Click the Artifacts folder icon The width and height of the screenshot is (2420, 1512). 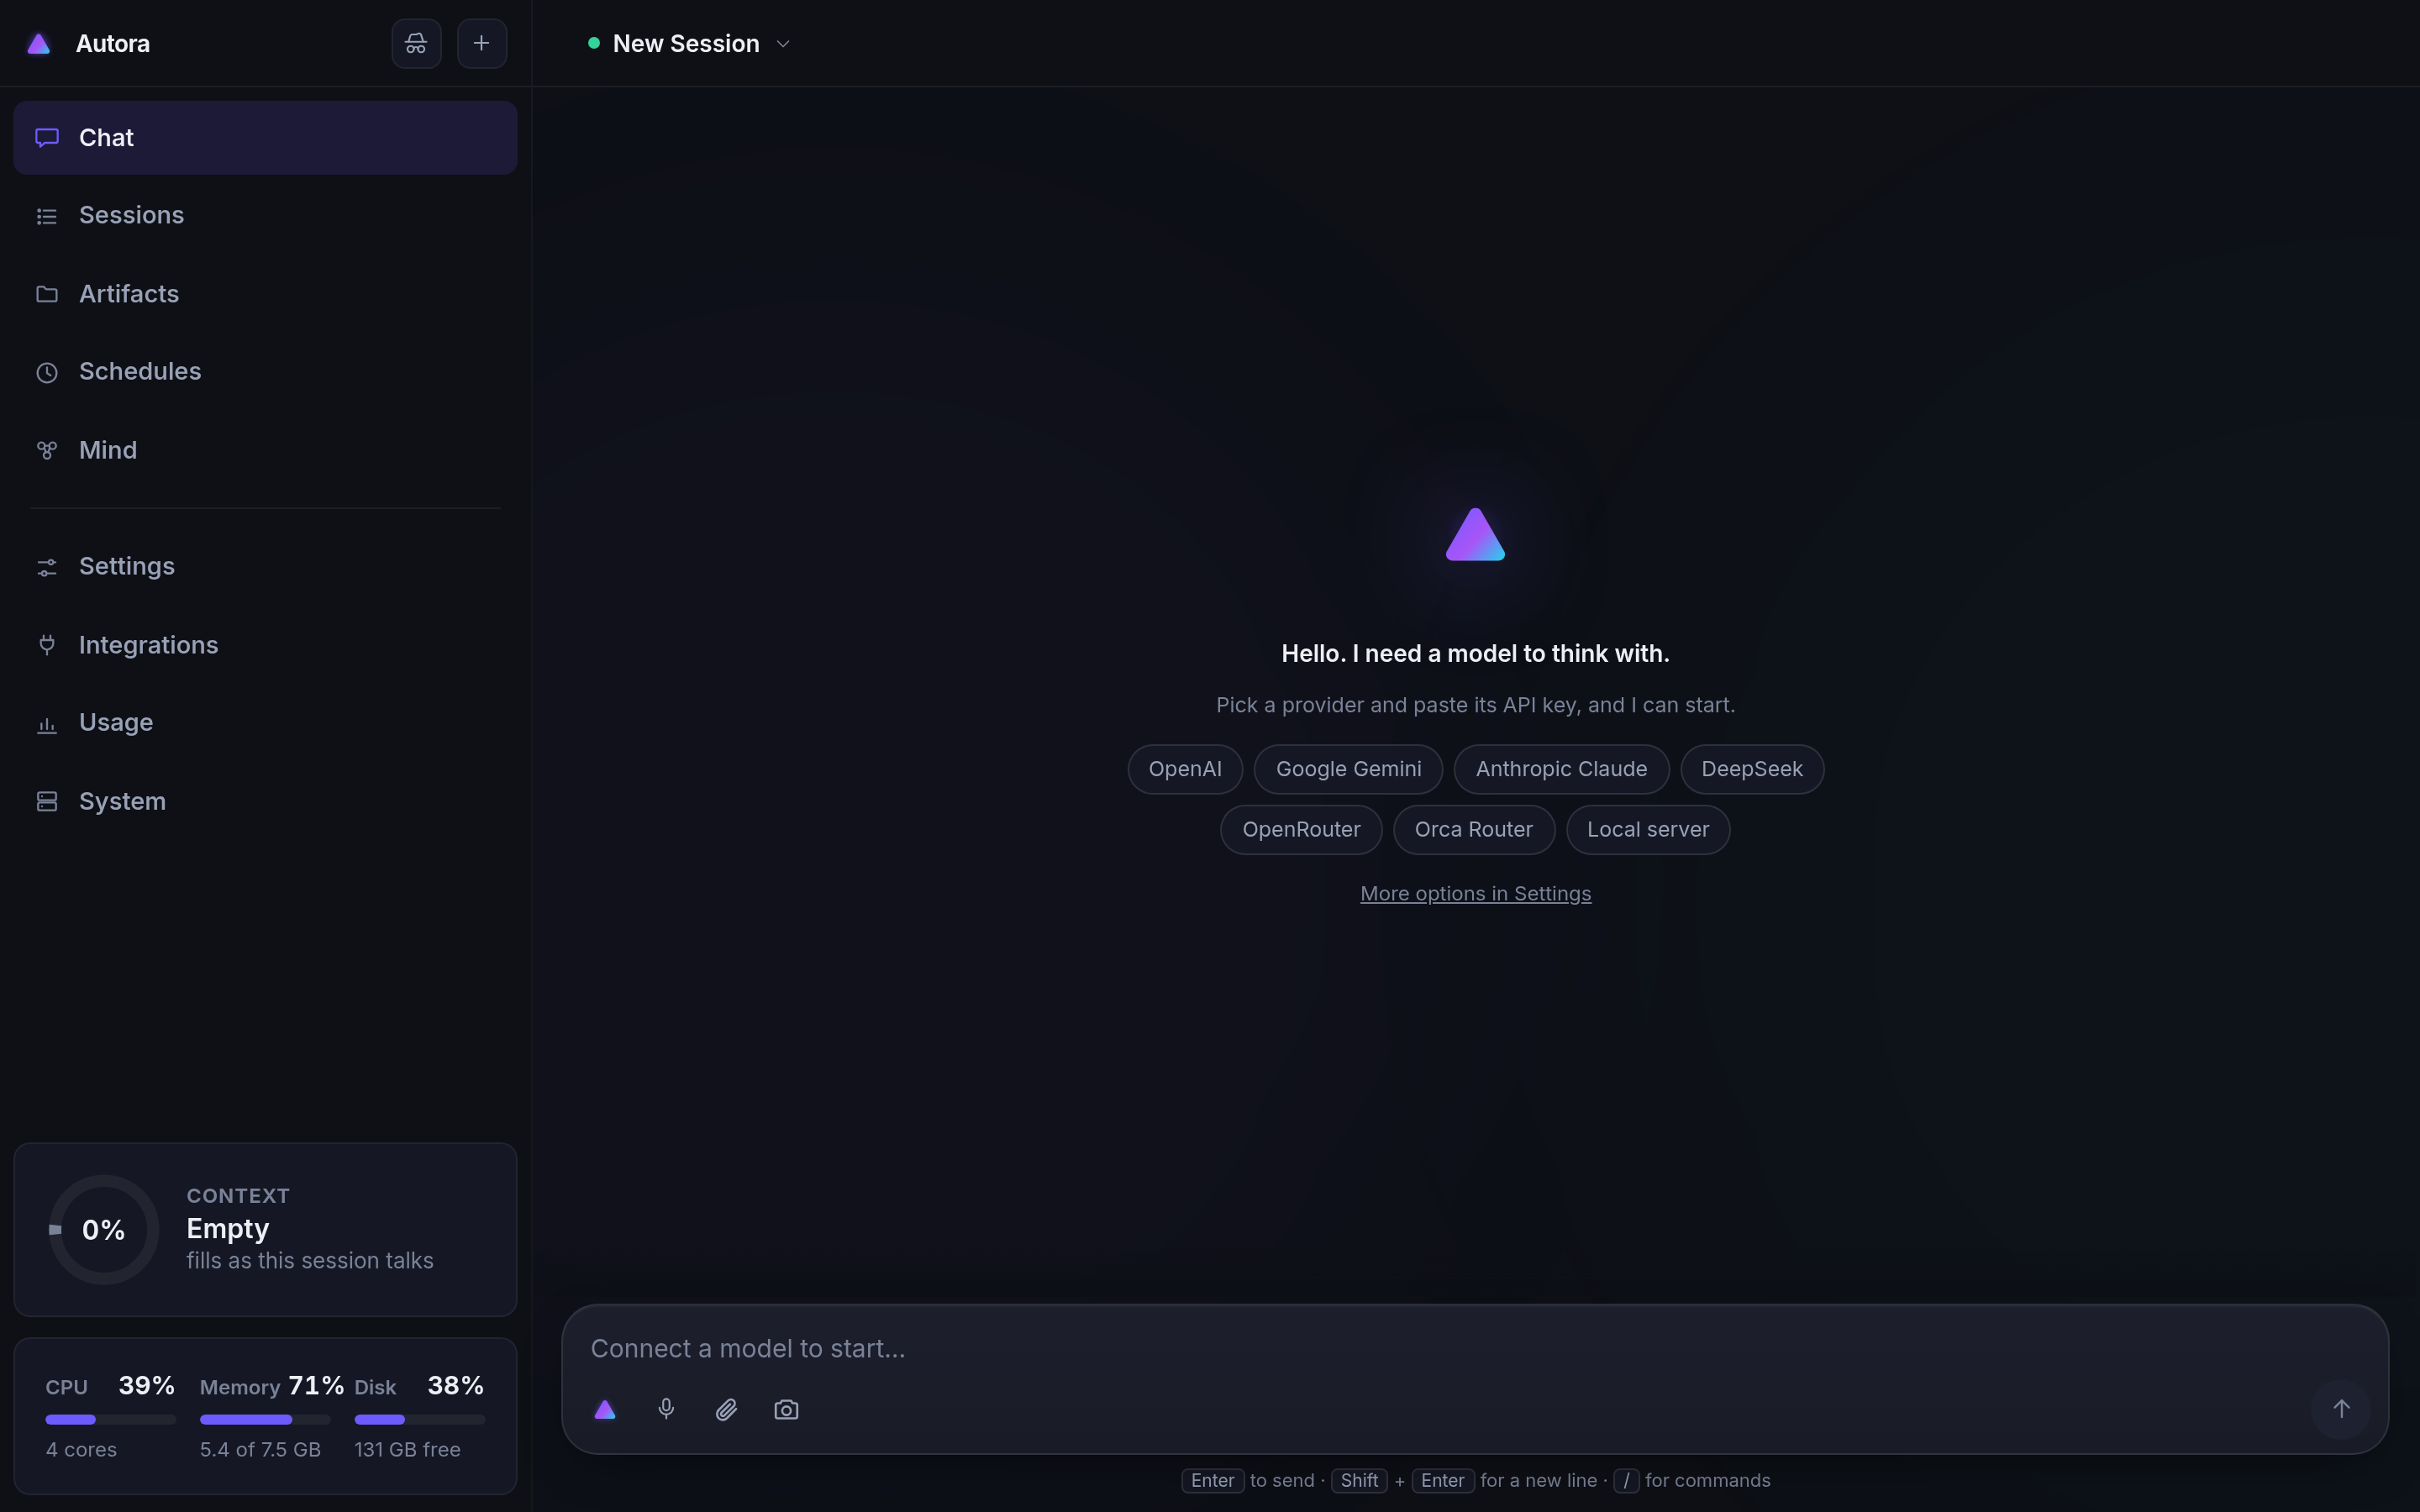click(47, 294)
